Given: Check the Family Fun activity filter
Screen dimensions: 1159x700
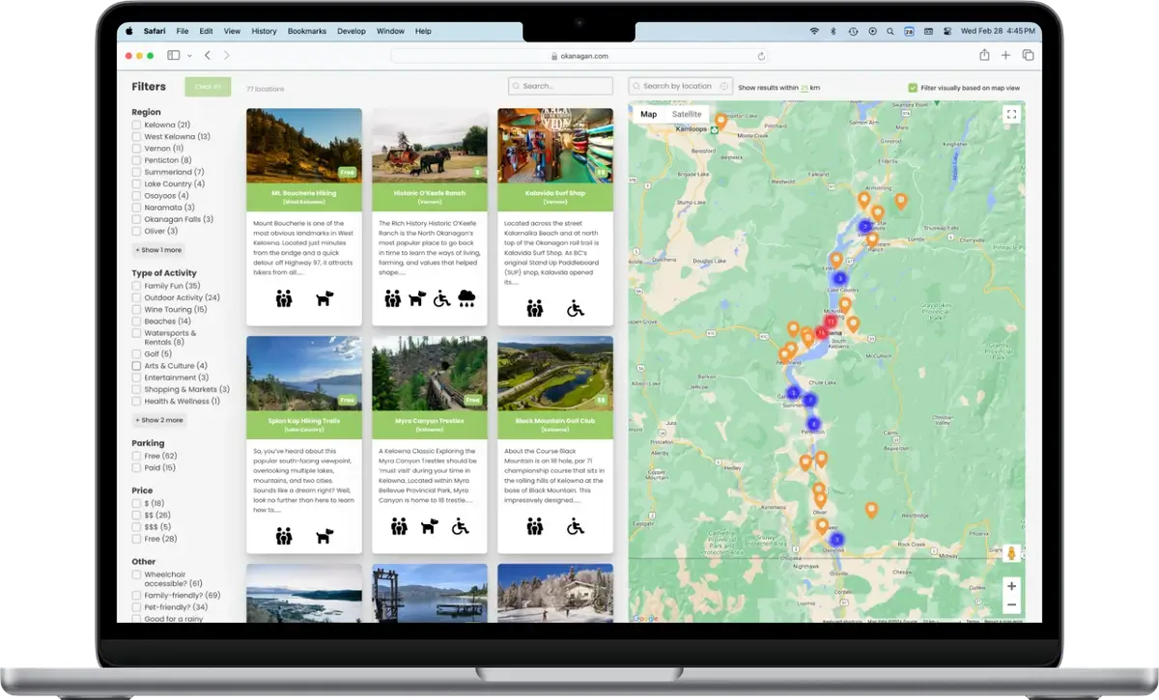Looking at the screenshot, I should [x=137, y=286].
